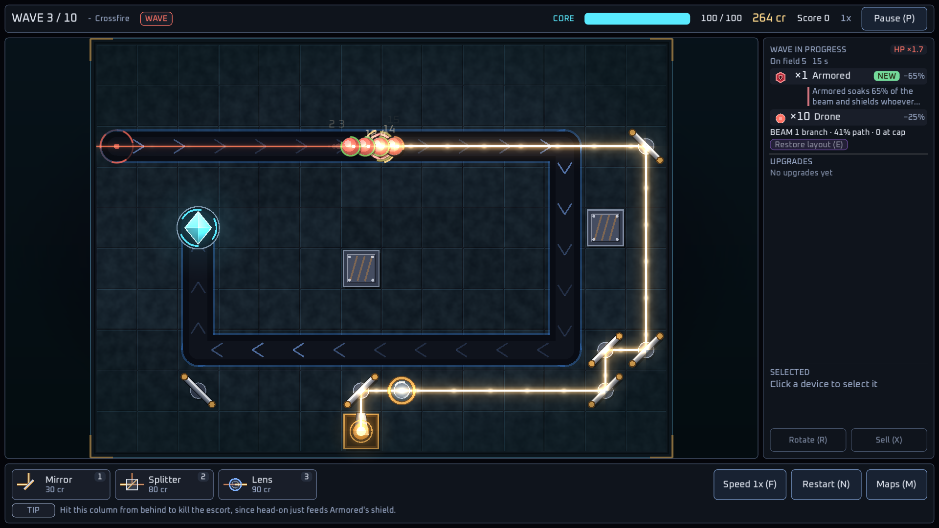Viewport: 939px width, 528px height.
Task: Click Restore layout (E)
Action: click(x=809, y=145)
